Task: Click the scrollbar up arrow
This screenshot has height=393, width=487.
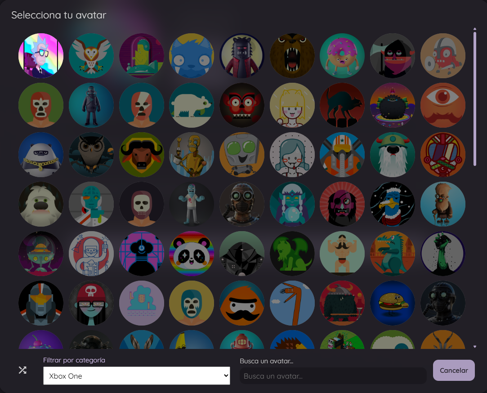Action: [475, 29]
